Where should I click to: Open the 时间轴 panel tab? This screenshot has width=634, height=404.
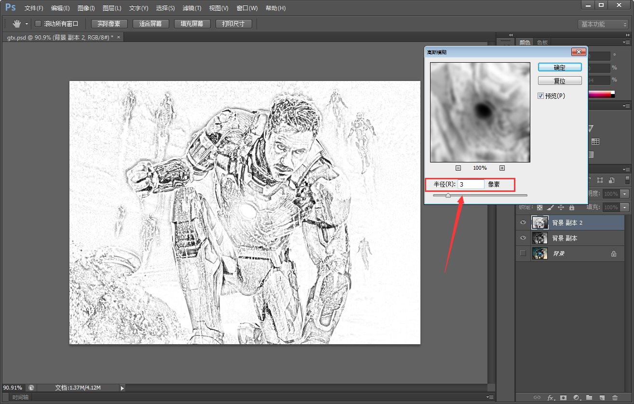(20, 397)
